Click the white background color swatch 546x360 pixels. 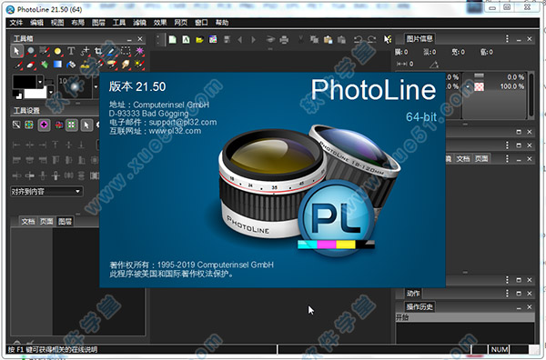[x=35, y=92]
